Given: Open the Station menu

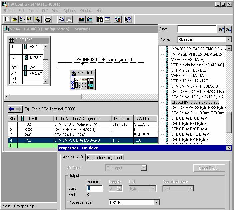Looking at the screenshot, I should (9, 11).
